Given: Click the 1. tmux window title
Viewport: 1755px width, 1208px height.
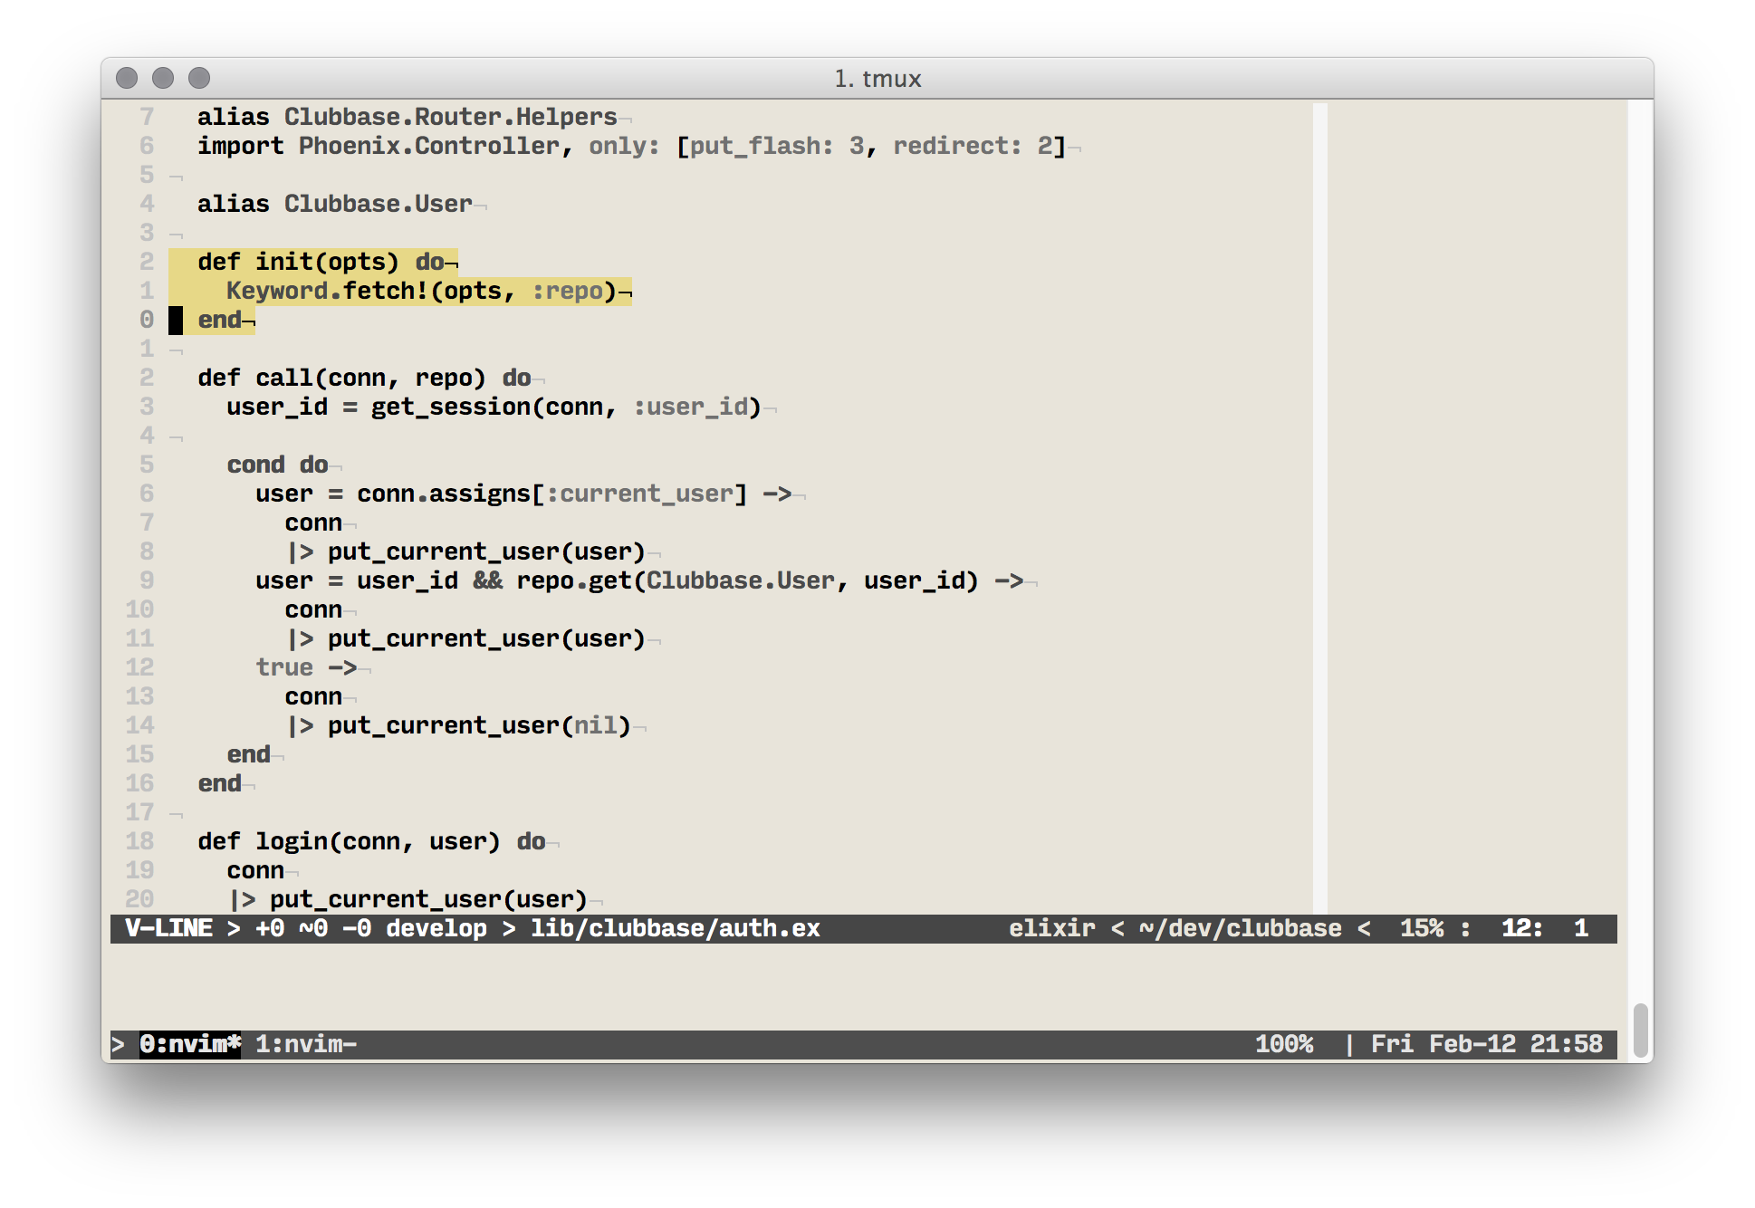Looking at the screenshot, I should coord(877,79).
